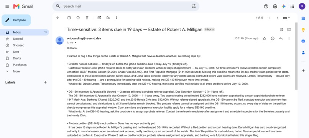Open email in new window icon
Viewport: 309px width, 138px height.
289,29
